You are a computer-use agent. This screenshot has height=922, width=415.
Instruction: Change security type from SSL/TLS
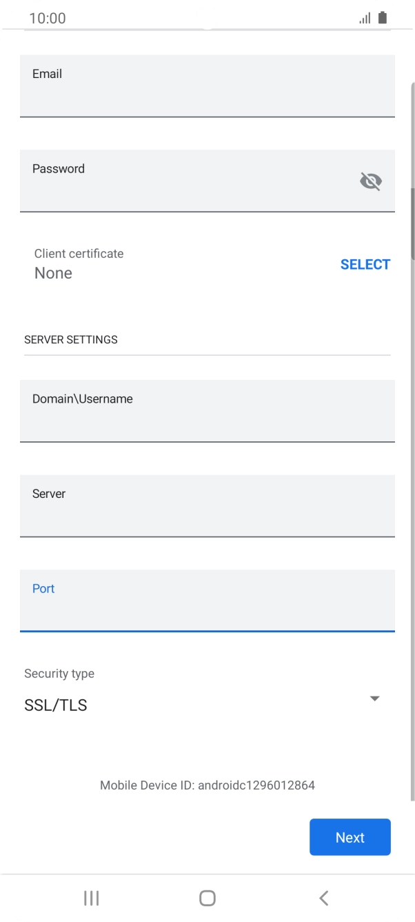click(x=207, y=698)
